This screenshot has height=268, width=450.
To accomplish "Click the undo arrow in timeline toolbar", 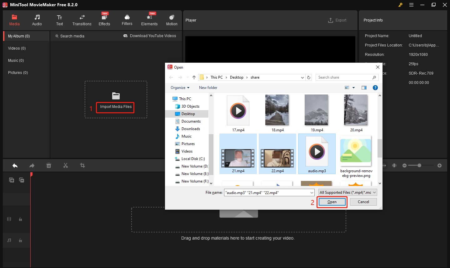I will click(15, 165).
